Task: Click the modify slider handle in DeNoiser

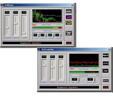Action: [24, 33]
